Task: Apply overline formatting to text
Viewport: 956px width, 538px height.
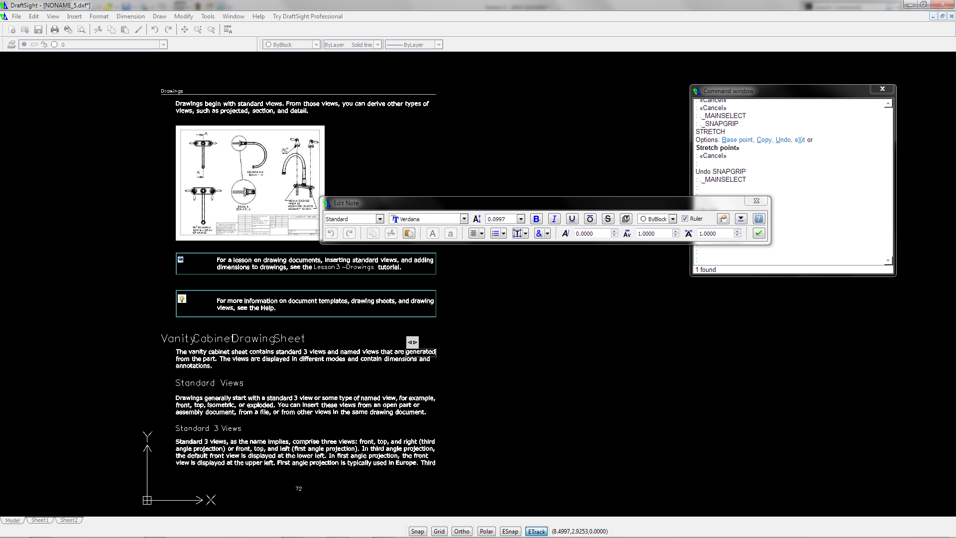Action: tap(590, 219)
